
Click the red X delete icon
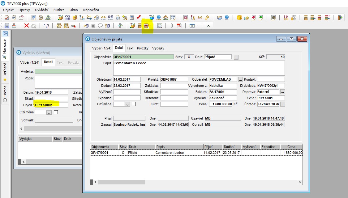[27, 26]
